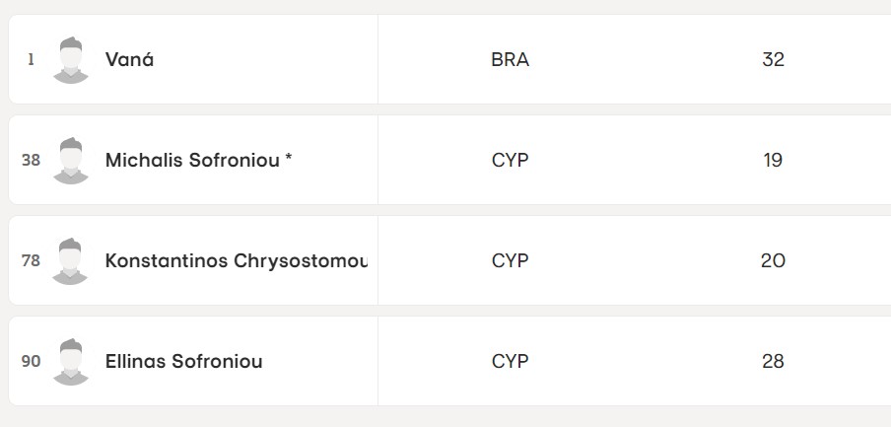Open Vaná player profile link
This screenshot has height=427, width=891.
pyautogui.click(x=129, y=60)
